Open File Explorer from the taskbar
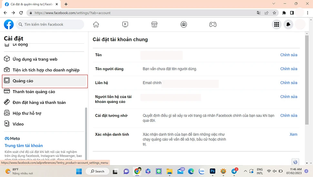The height and width of the screenshot is (177, 313). 169,171
